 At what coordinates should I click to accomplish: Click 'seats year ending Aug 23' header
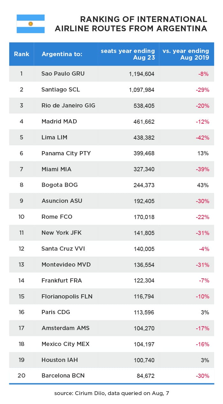[128, 54]
